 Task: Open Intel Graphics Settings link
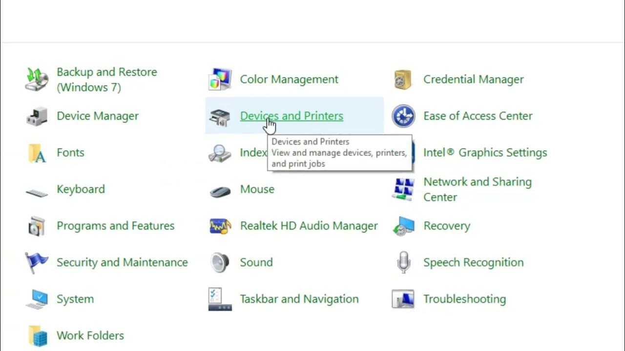(x=485, y=153)
